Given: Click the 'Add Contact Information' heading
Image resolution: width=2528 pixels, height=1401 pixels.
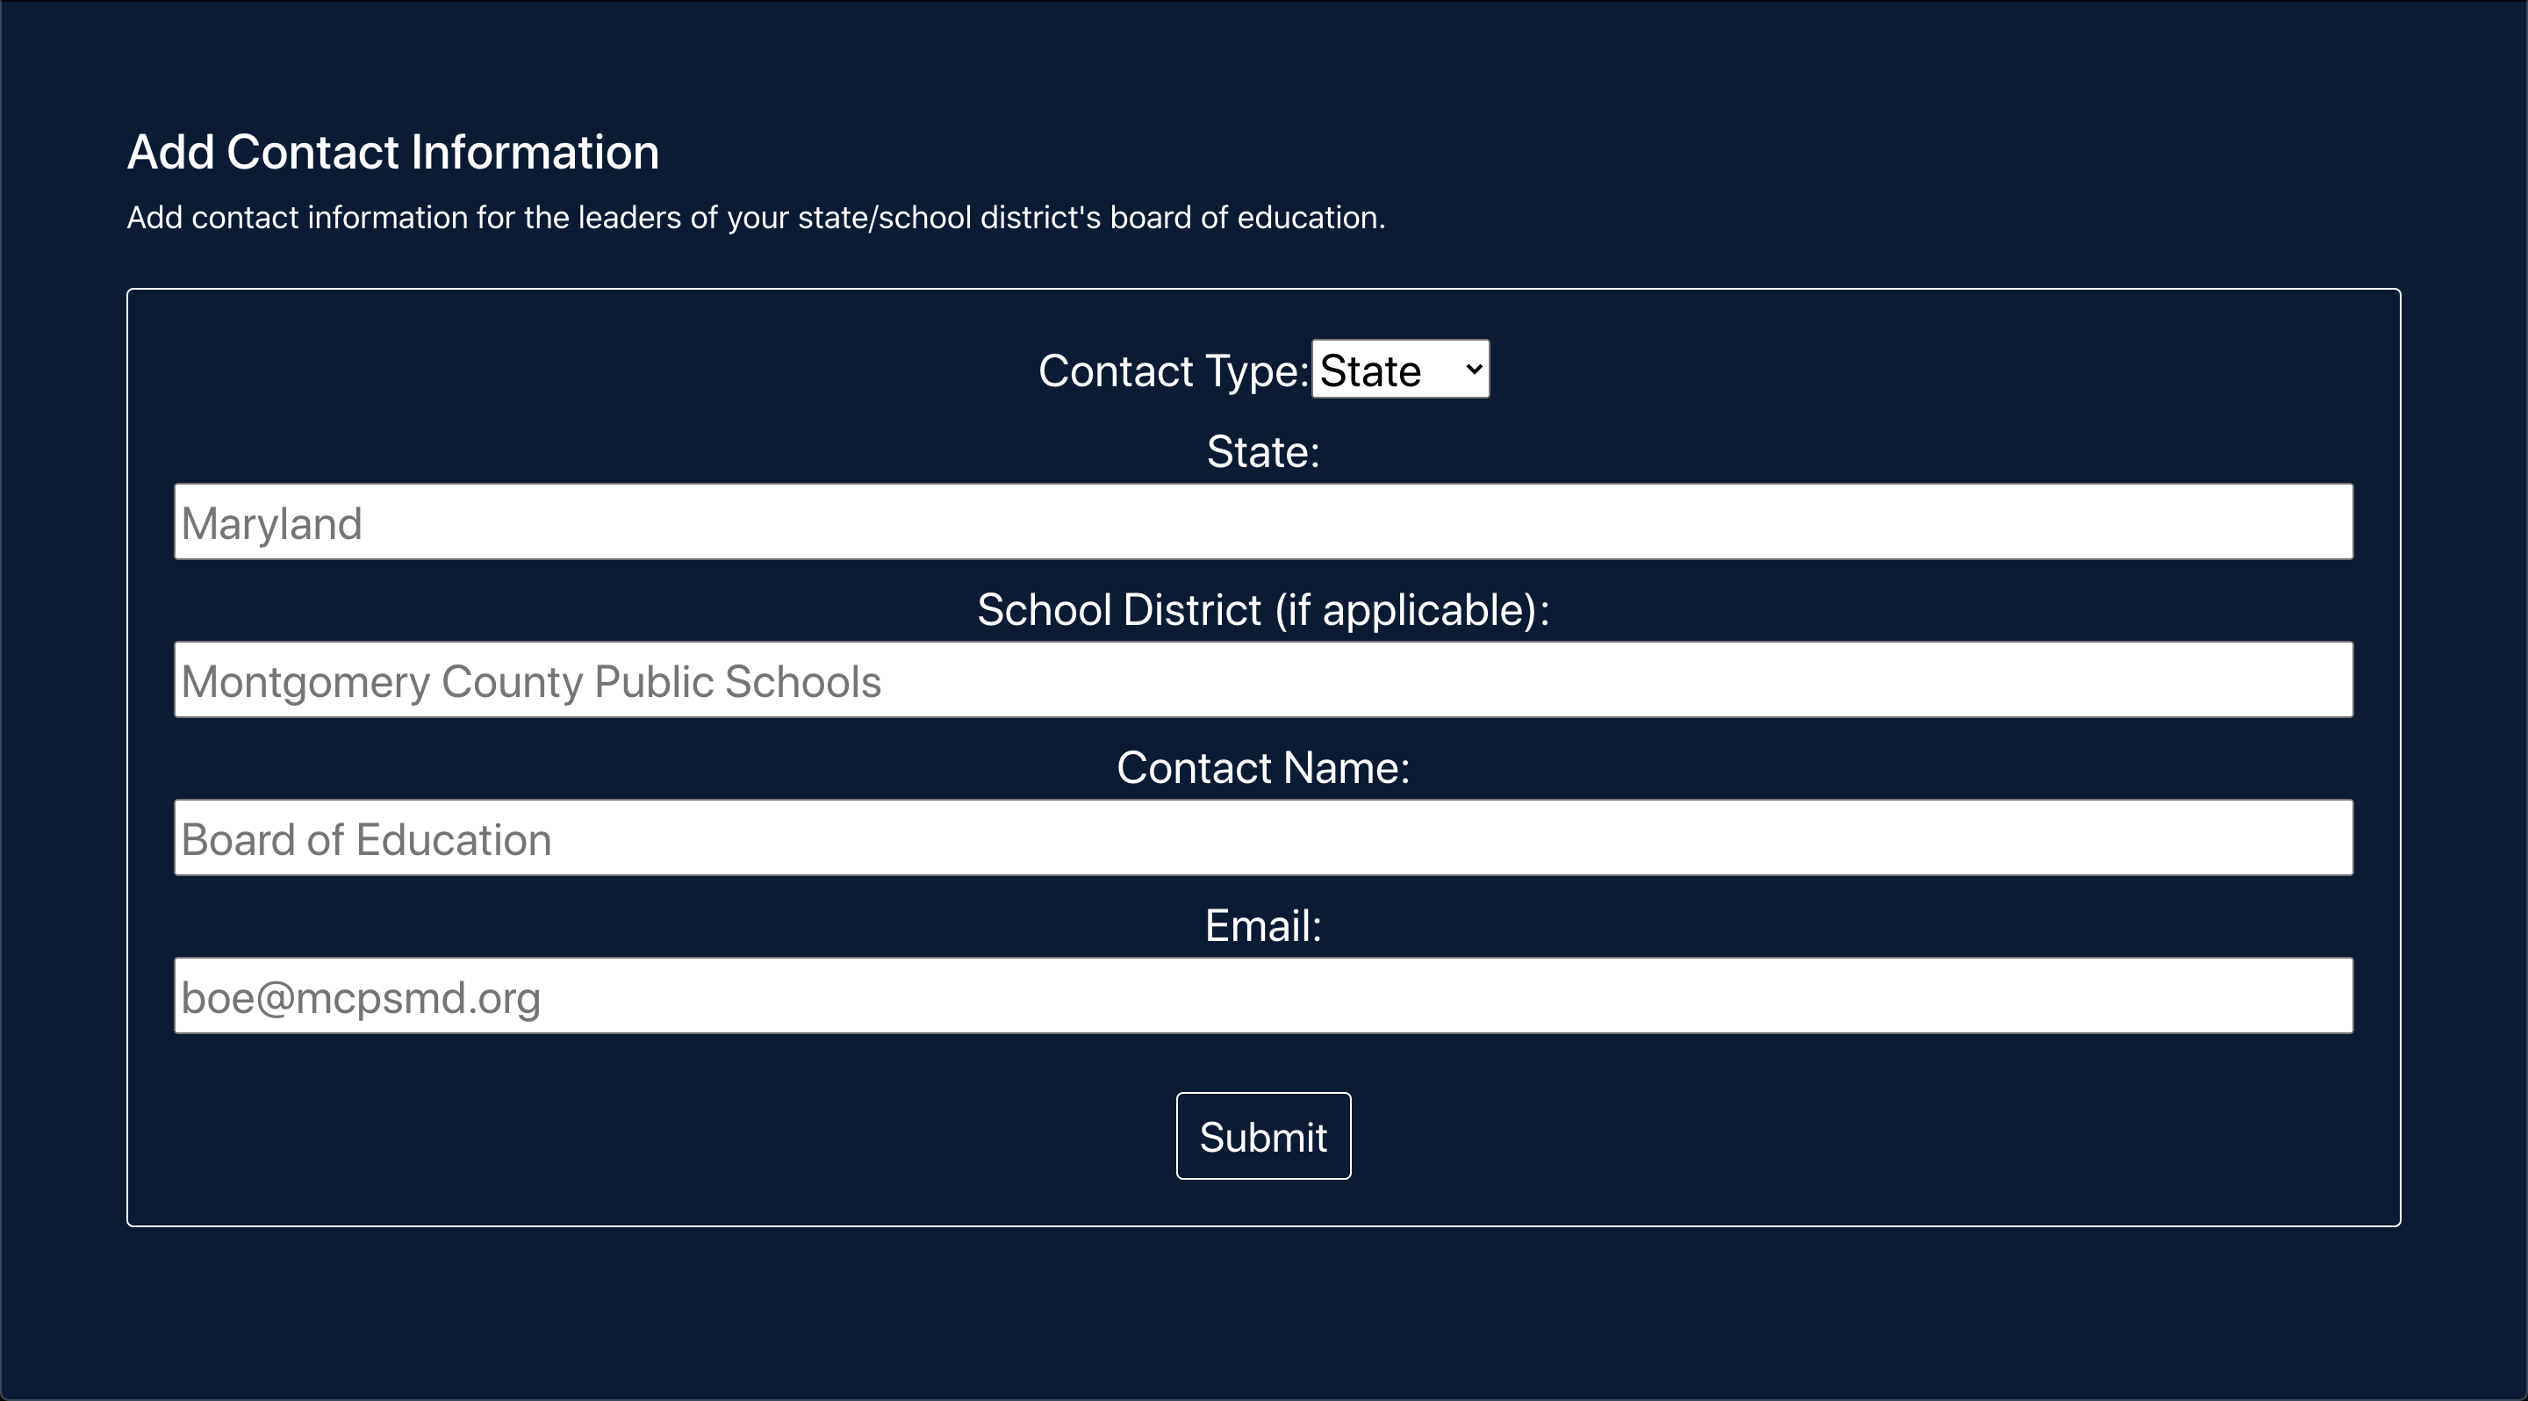Looking at the screenshot, I should tap(392, 153).
